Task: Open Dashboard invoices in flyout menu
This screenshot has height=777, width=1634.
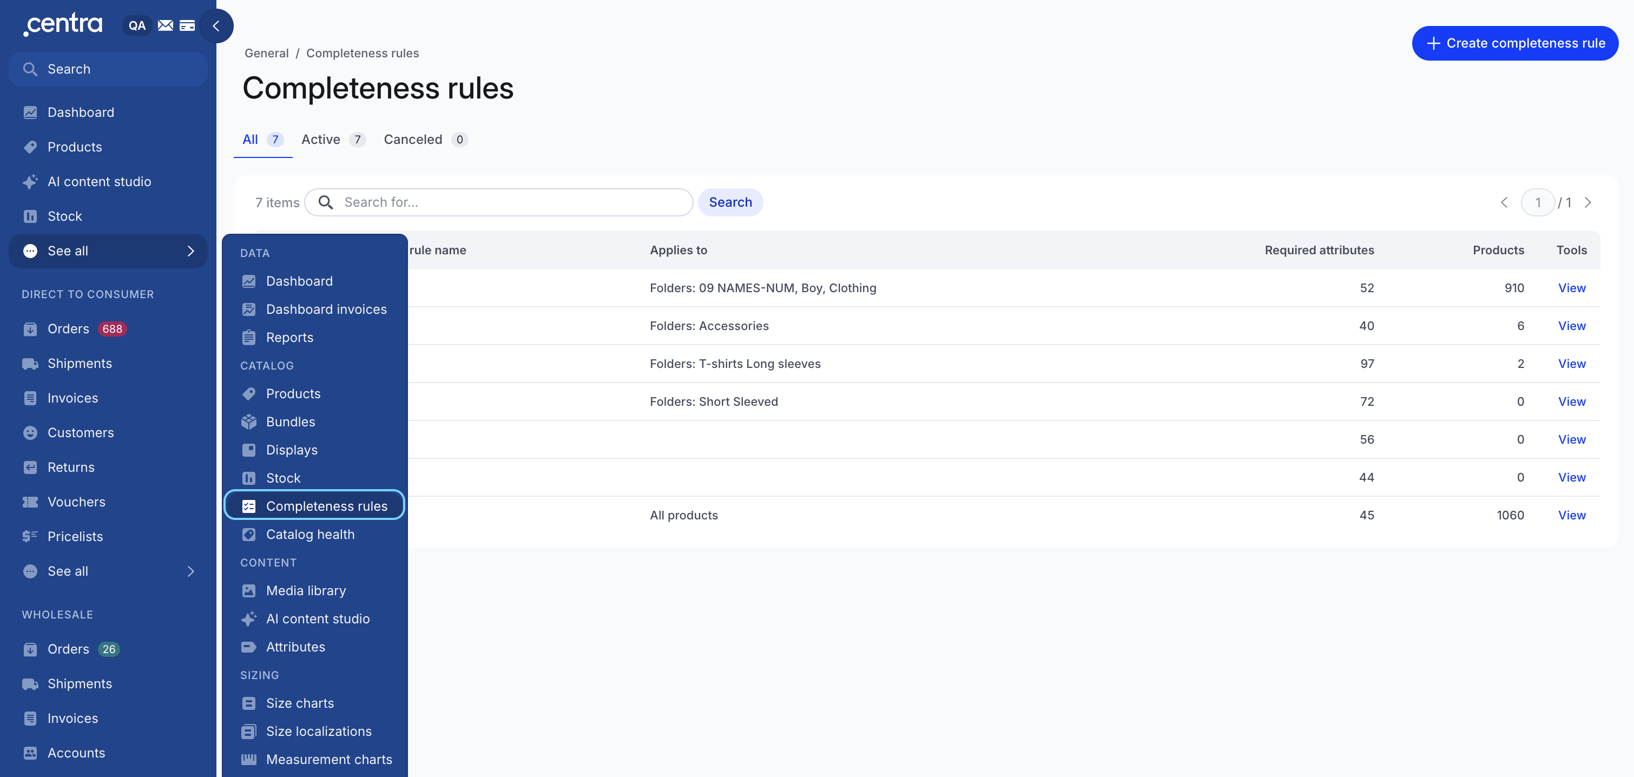Action: click(x=314, y=309)
